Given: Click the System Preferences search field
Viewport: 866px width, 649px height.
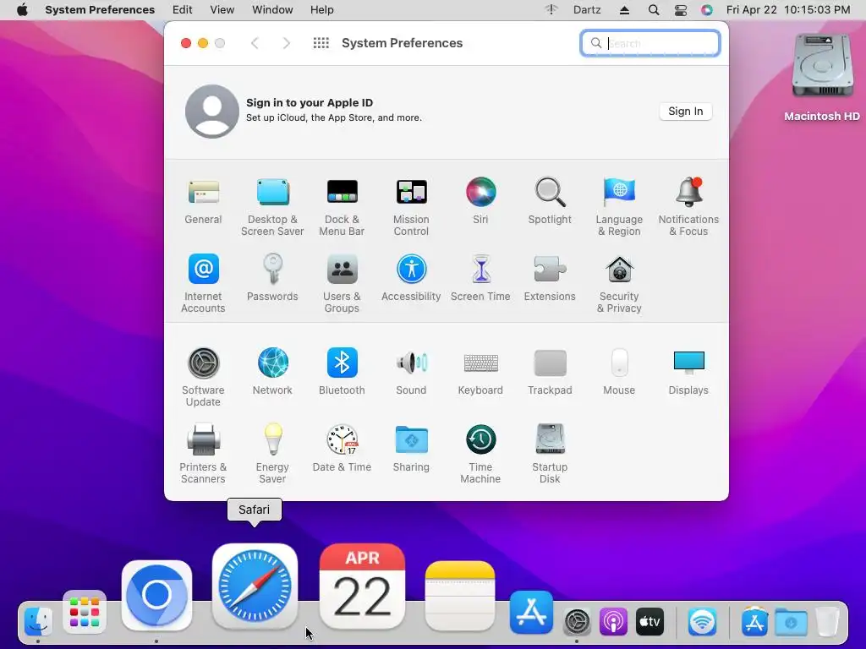Looking at the screenshot, I should [650, 43].
